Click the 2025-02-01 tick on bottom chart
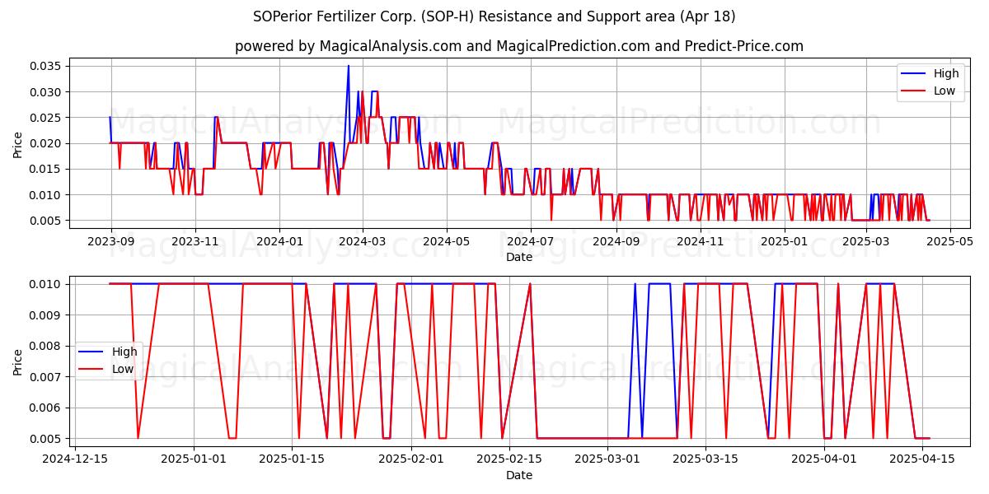The height and width of the screenshot is (494, 989). (x=412, y=459)
